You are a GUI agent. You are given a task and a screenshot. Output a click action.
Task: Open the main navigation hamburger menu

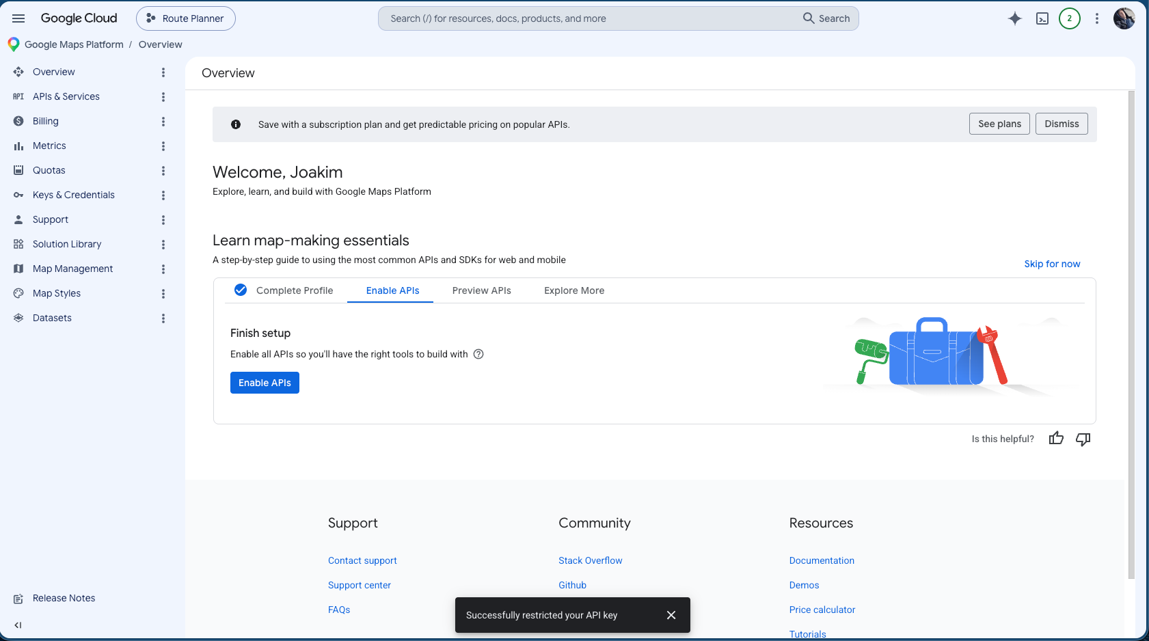click(x=18, y=18)
